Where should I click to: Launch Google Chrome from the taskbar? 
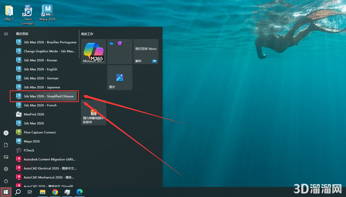pos(55,192)
